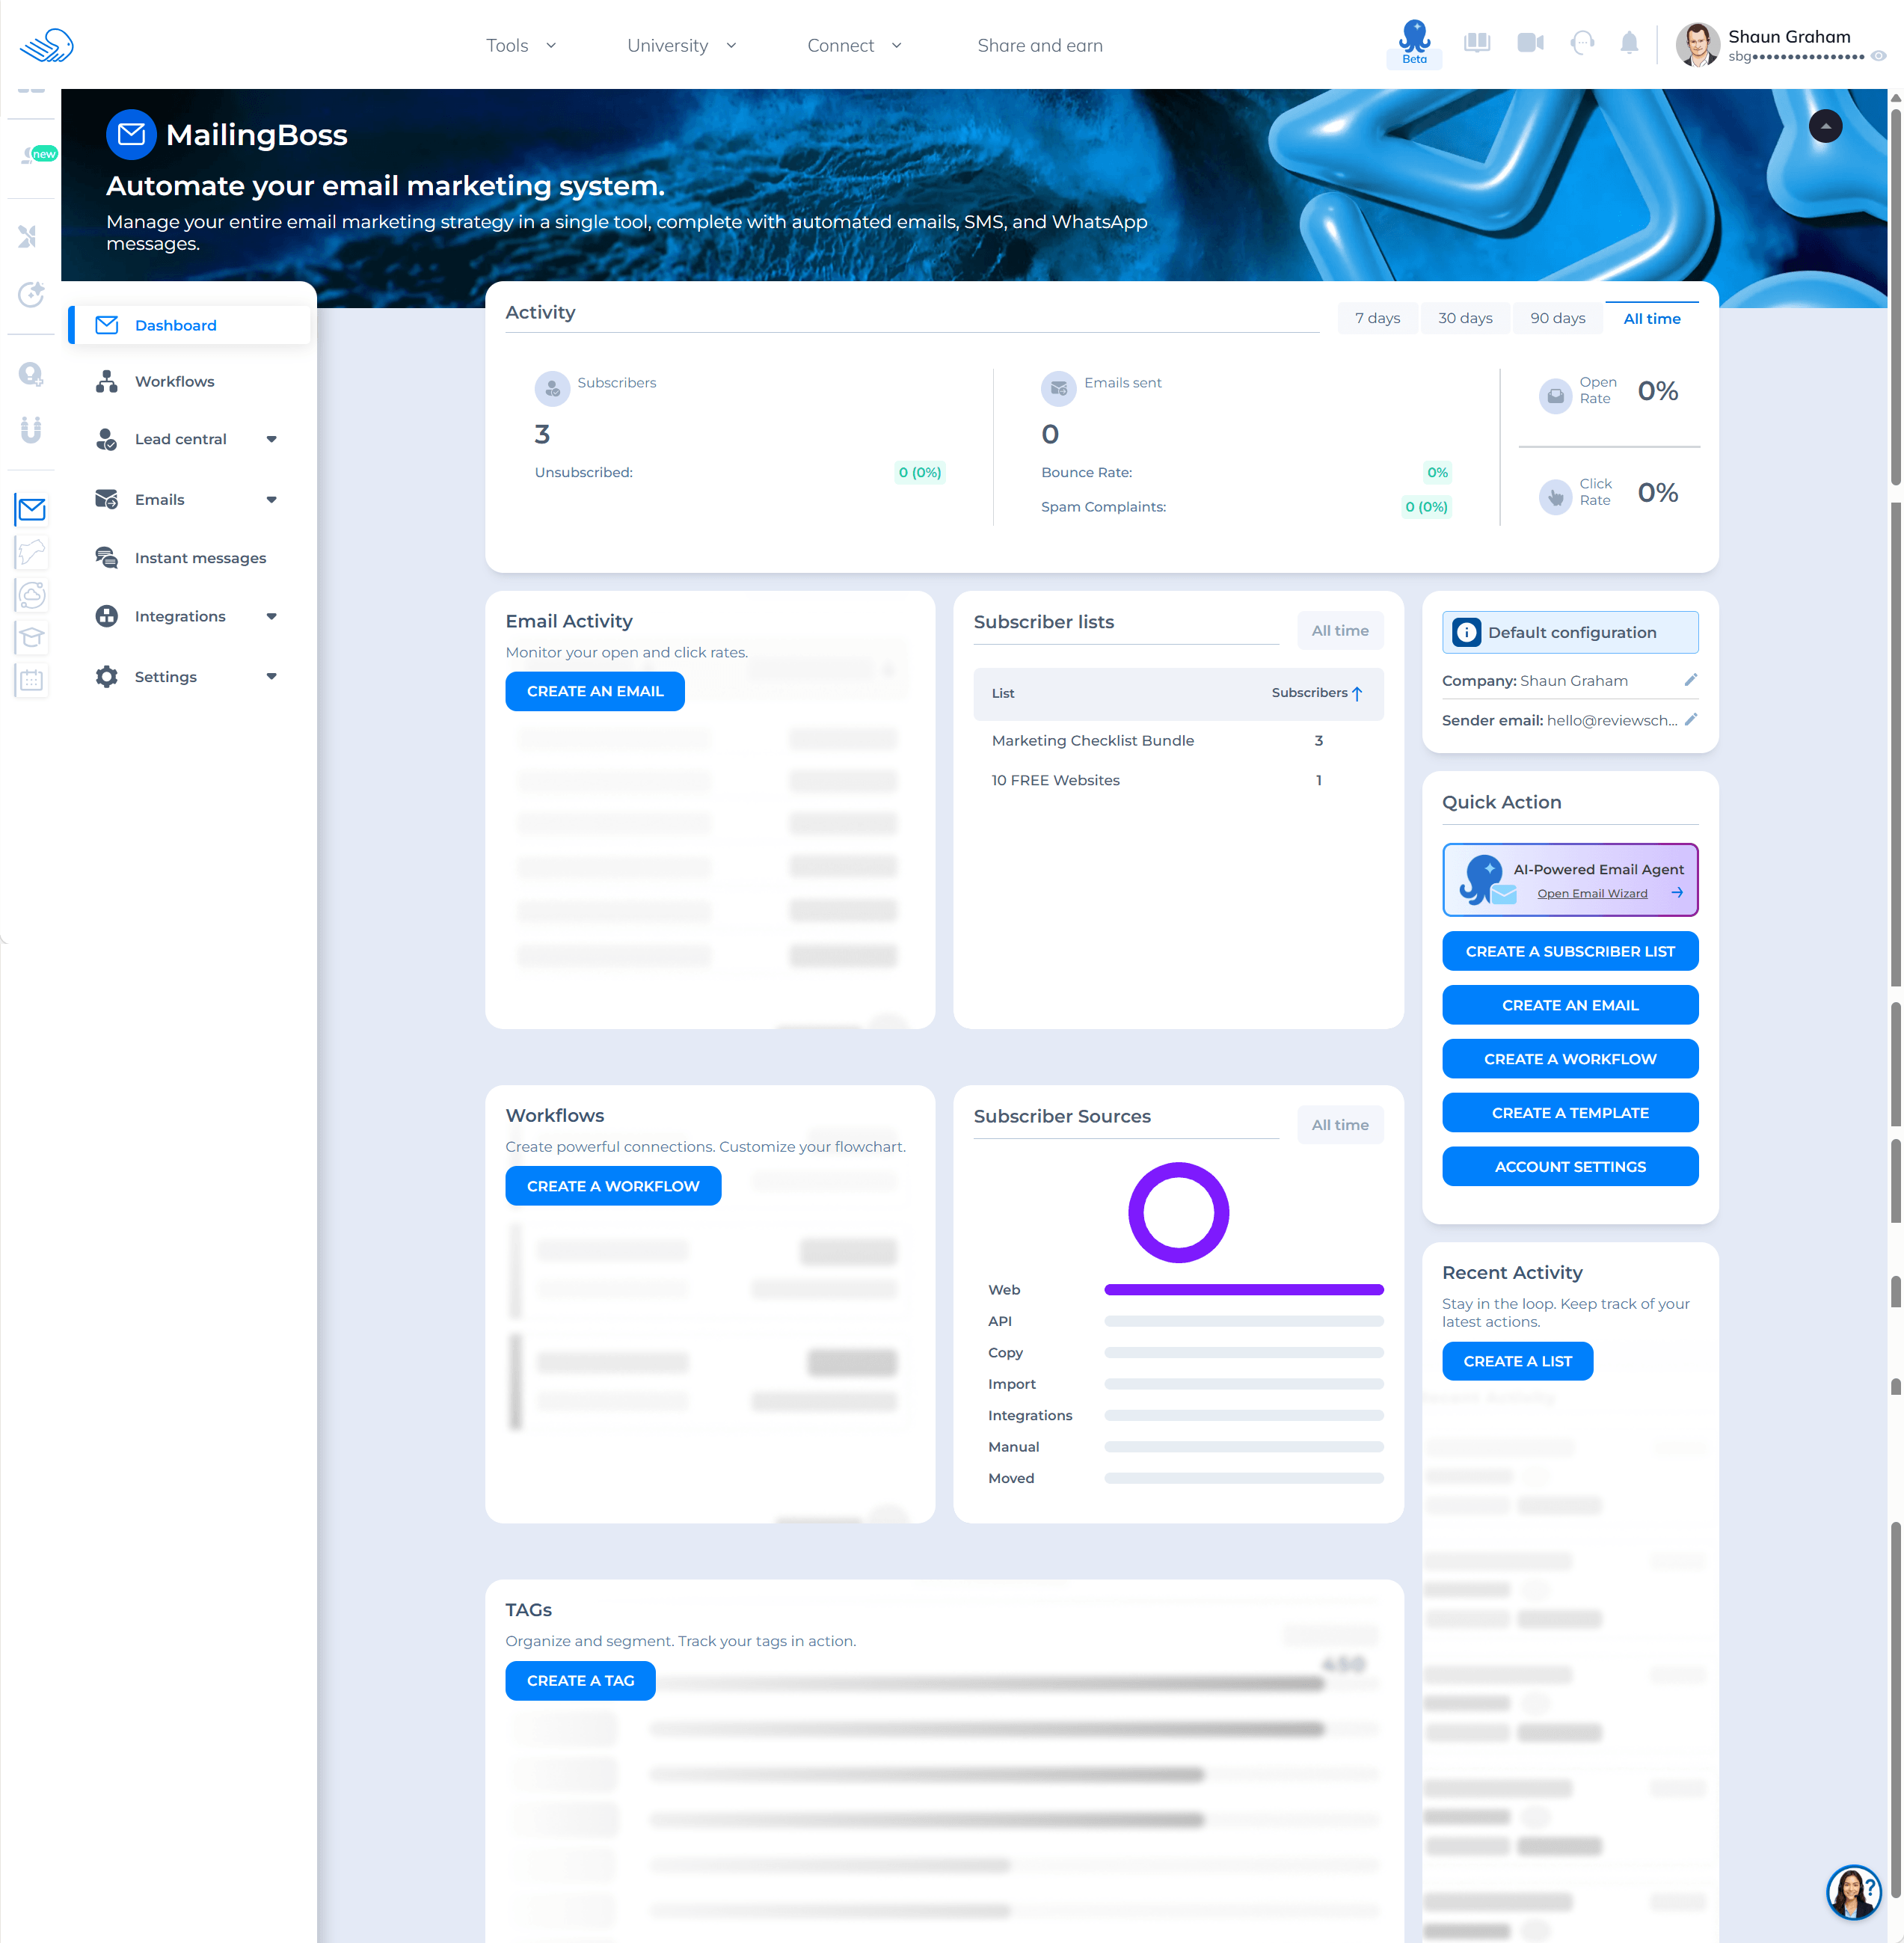
Task: Edit the Company name with pencil icon
Action: 1690,680
